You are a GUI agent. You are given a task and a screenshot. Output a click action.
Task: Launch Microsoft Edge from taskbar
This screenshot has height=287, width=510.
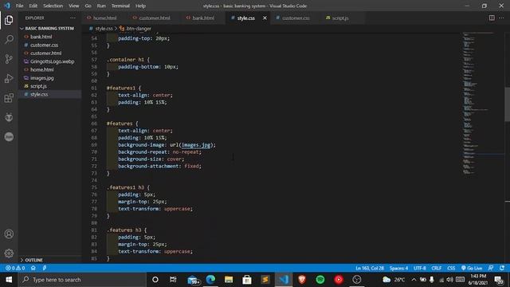click(210, 280)
